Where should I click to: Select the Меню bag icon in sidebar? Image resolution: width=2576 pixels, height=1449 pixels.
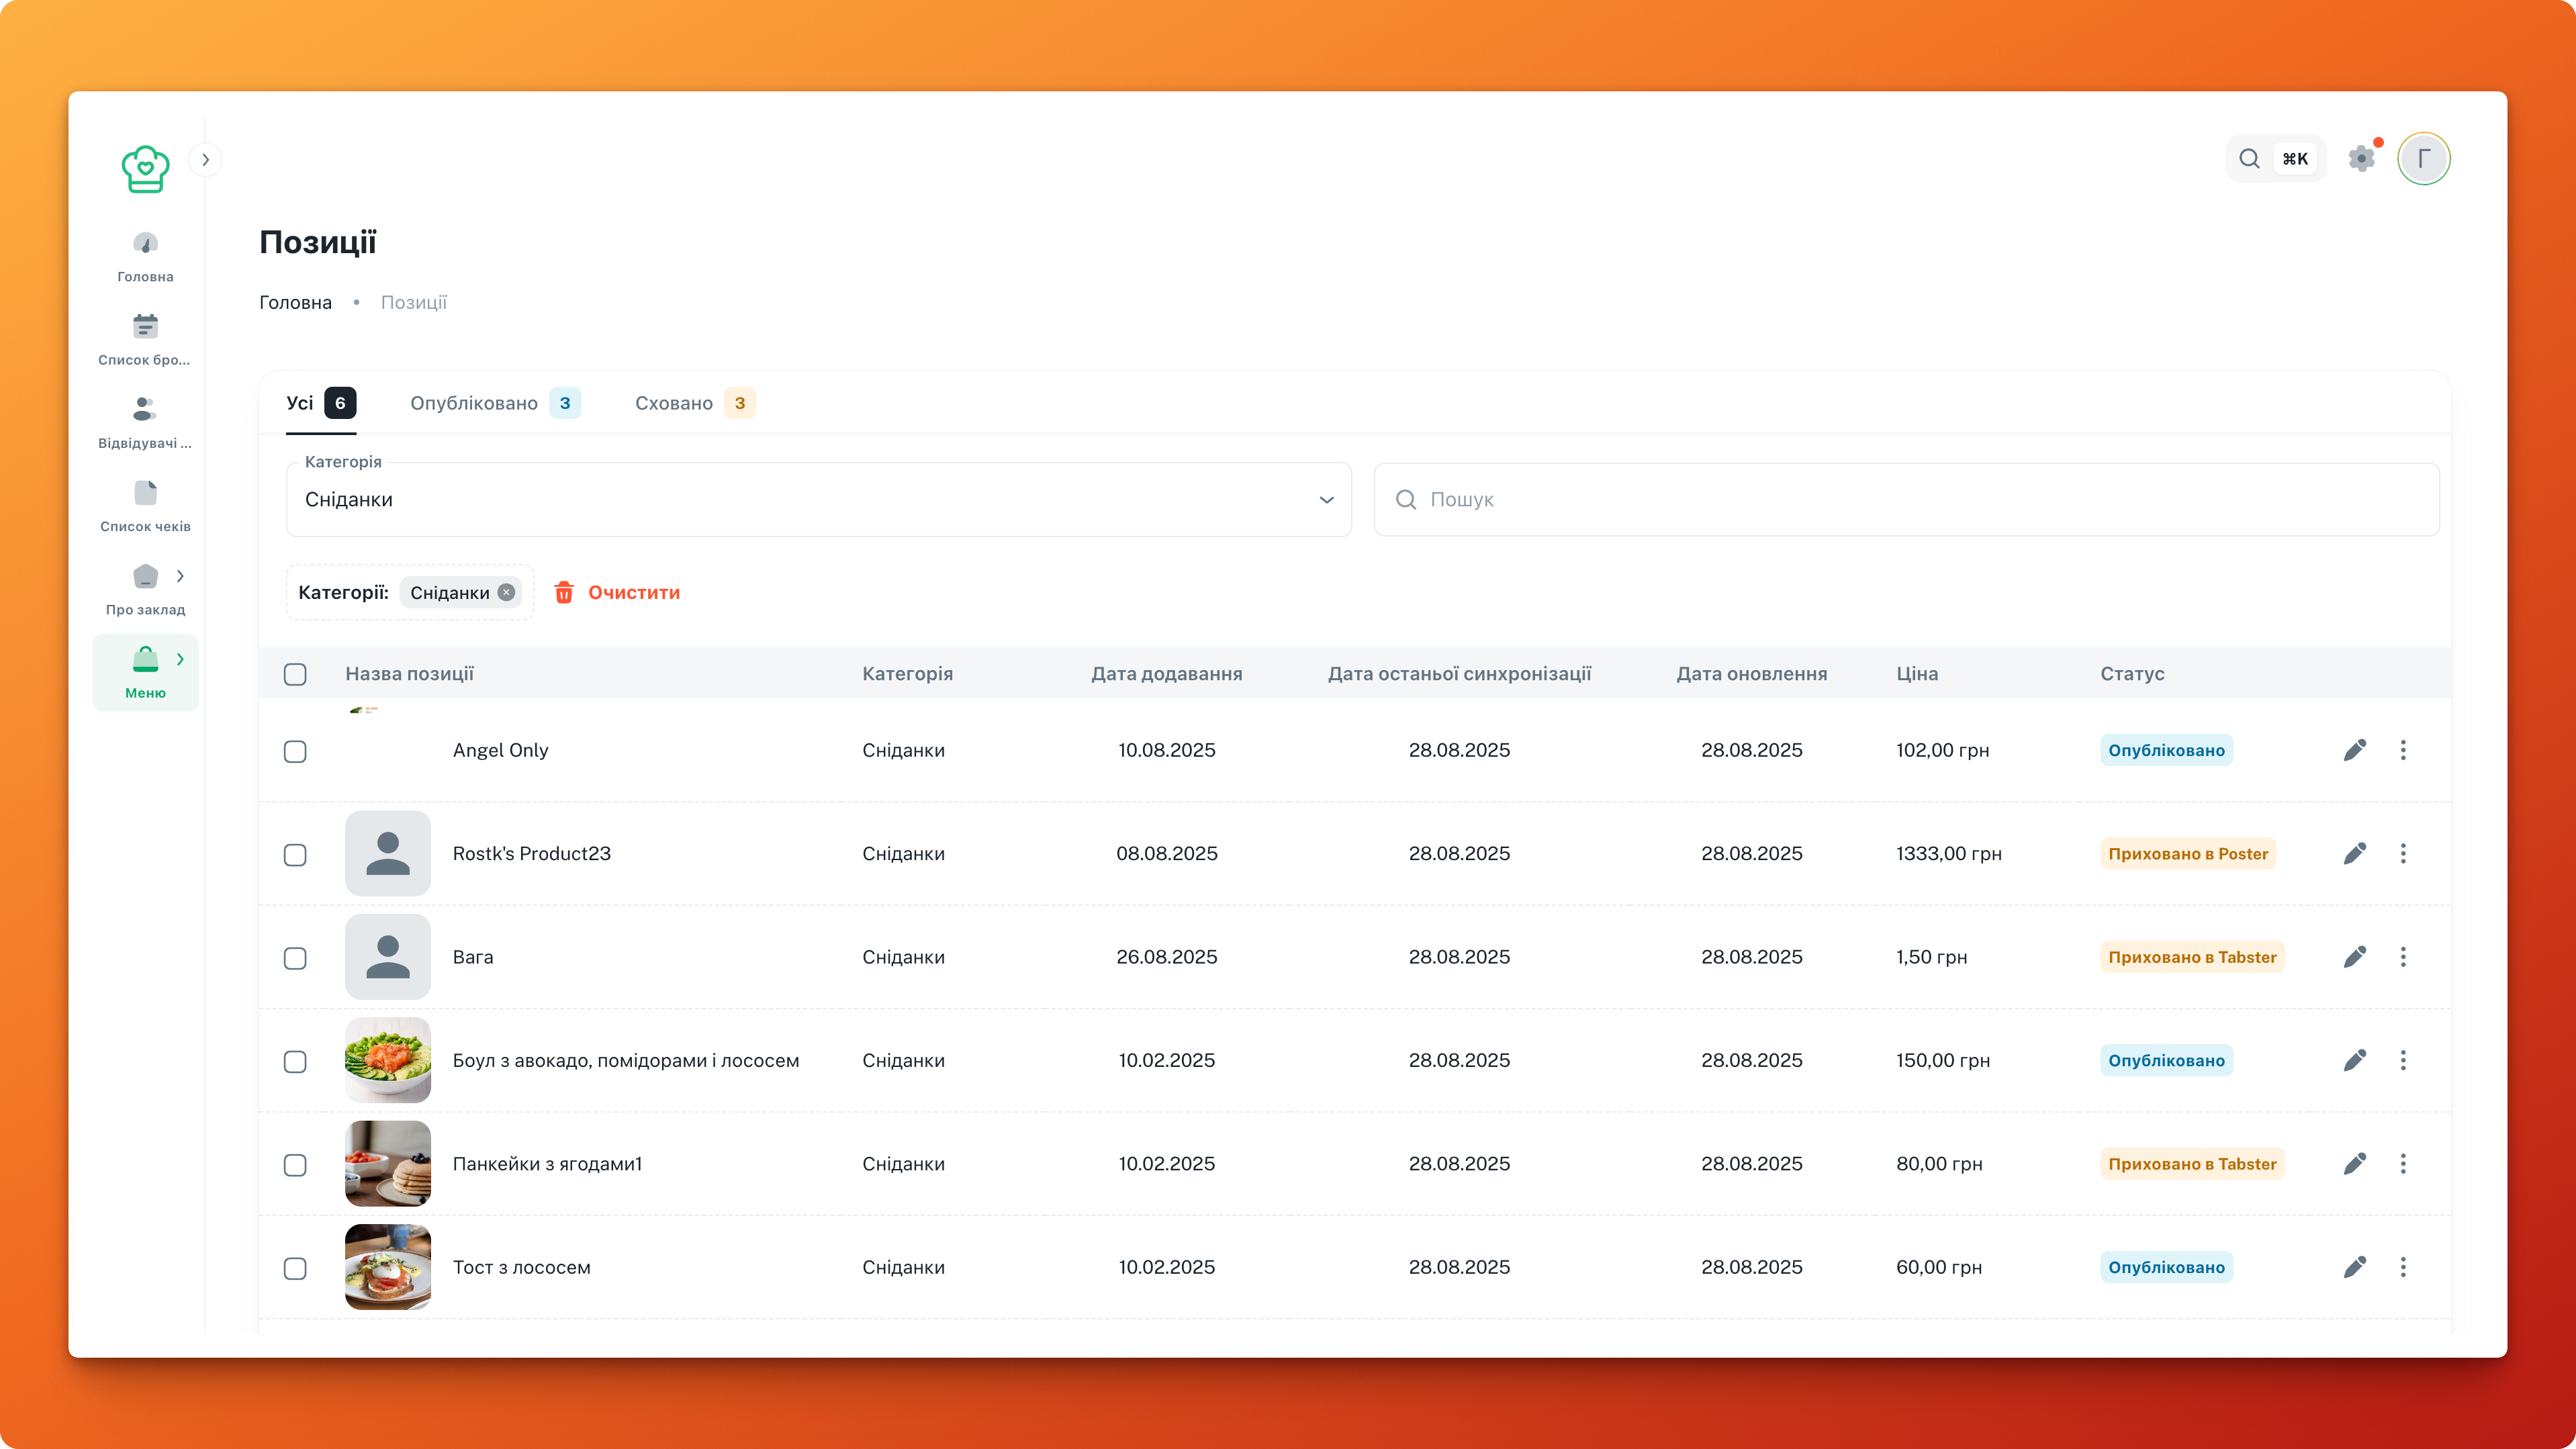[x=145, y=658]
